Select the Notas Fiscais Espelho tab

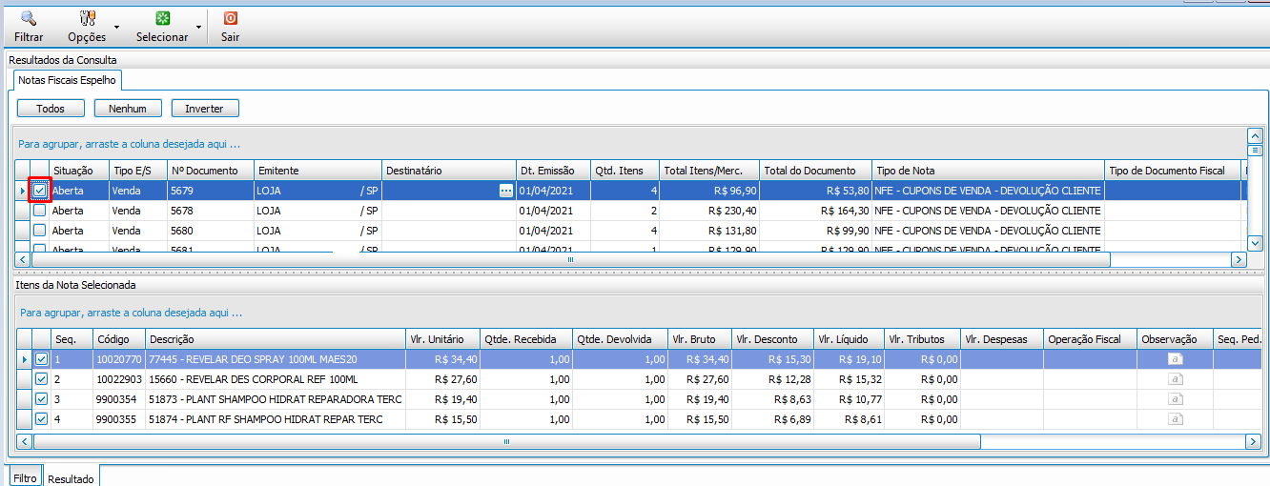67,80
